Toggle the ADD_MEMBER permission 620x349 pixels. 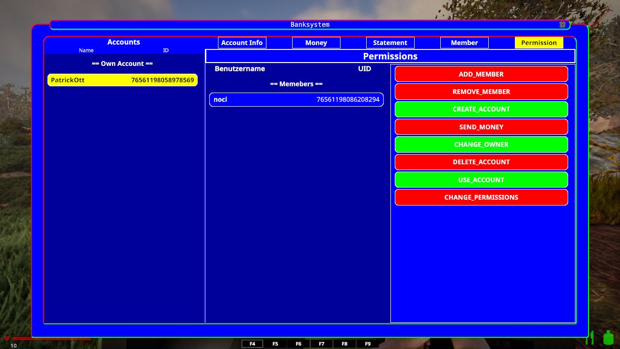(x=481, y=74)
